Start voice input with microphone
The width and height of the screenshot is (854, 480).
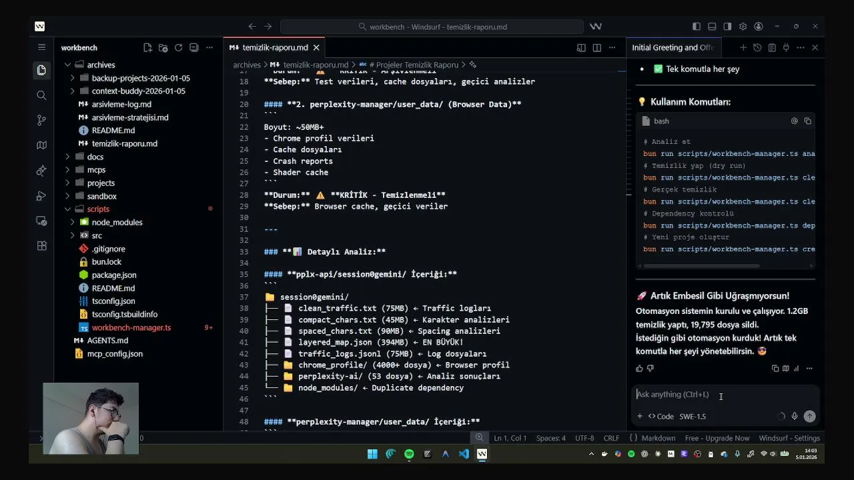pos(794,416)
